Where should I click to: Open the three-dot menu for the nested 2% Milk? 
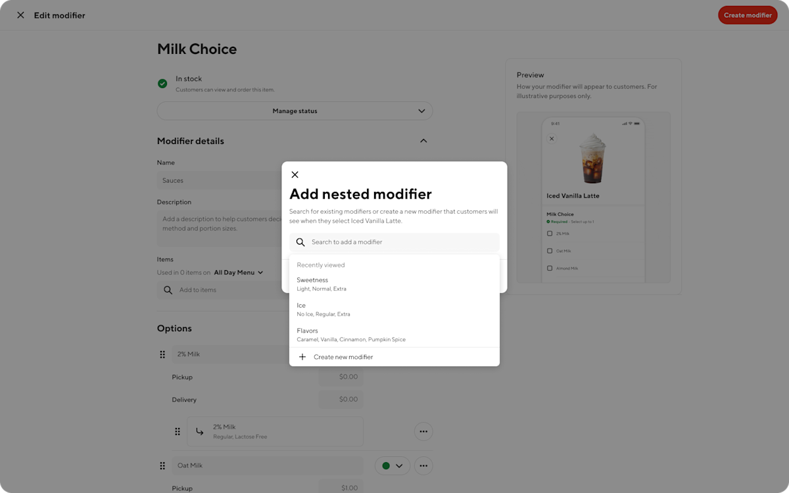click(423, 431)
